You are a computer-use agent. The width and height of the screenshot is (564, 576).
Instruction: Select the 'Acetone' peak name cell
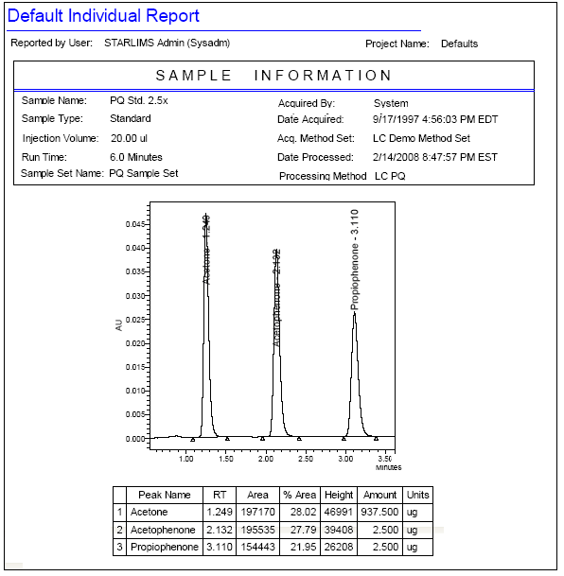click(x=165, y=512)
